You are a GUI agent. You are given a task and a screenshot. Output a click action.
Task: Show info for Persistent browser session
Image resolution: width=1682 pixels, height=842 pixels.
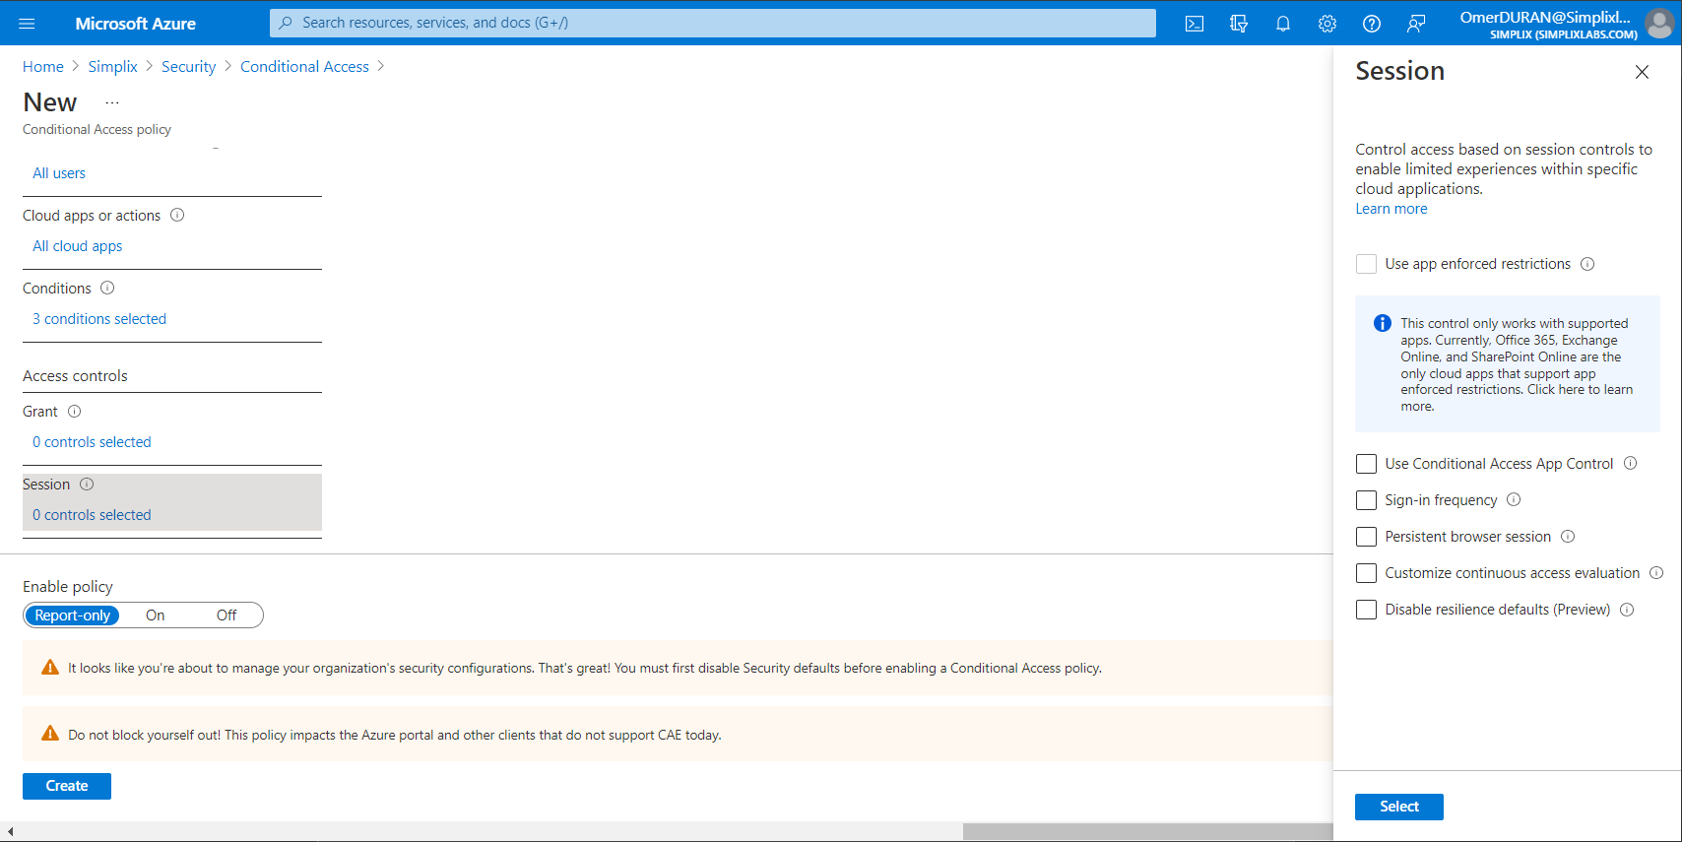click(1568, 536)
